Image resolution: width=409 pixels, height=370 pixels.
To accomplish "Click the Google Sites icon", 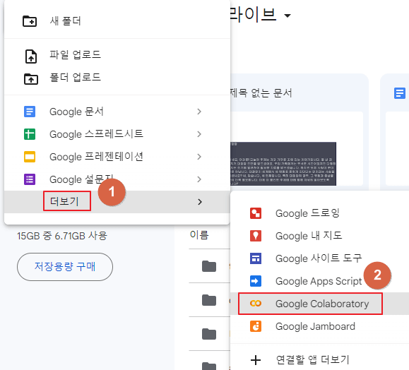I will (x=256, y=258).
